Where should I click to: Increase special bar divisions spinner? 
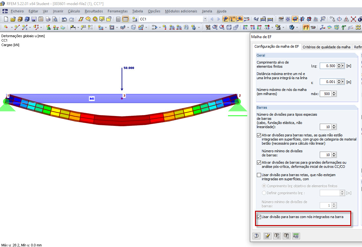(x=334, y=126)
